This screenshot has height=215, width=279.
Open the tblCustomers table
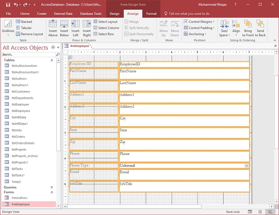20,92
